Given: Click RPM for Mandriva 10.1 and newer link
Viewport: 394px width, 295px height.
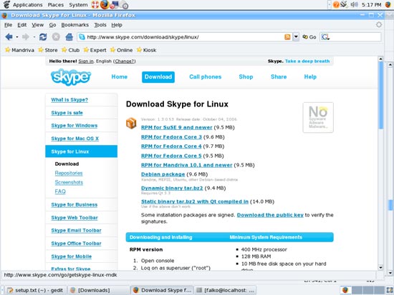Looking at the screenshot, I should 186,165.
